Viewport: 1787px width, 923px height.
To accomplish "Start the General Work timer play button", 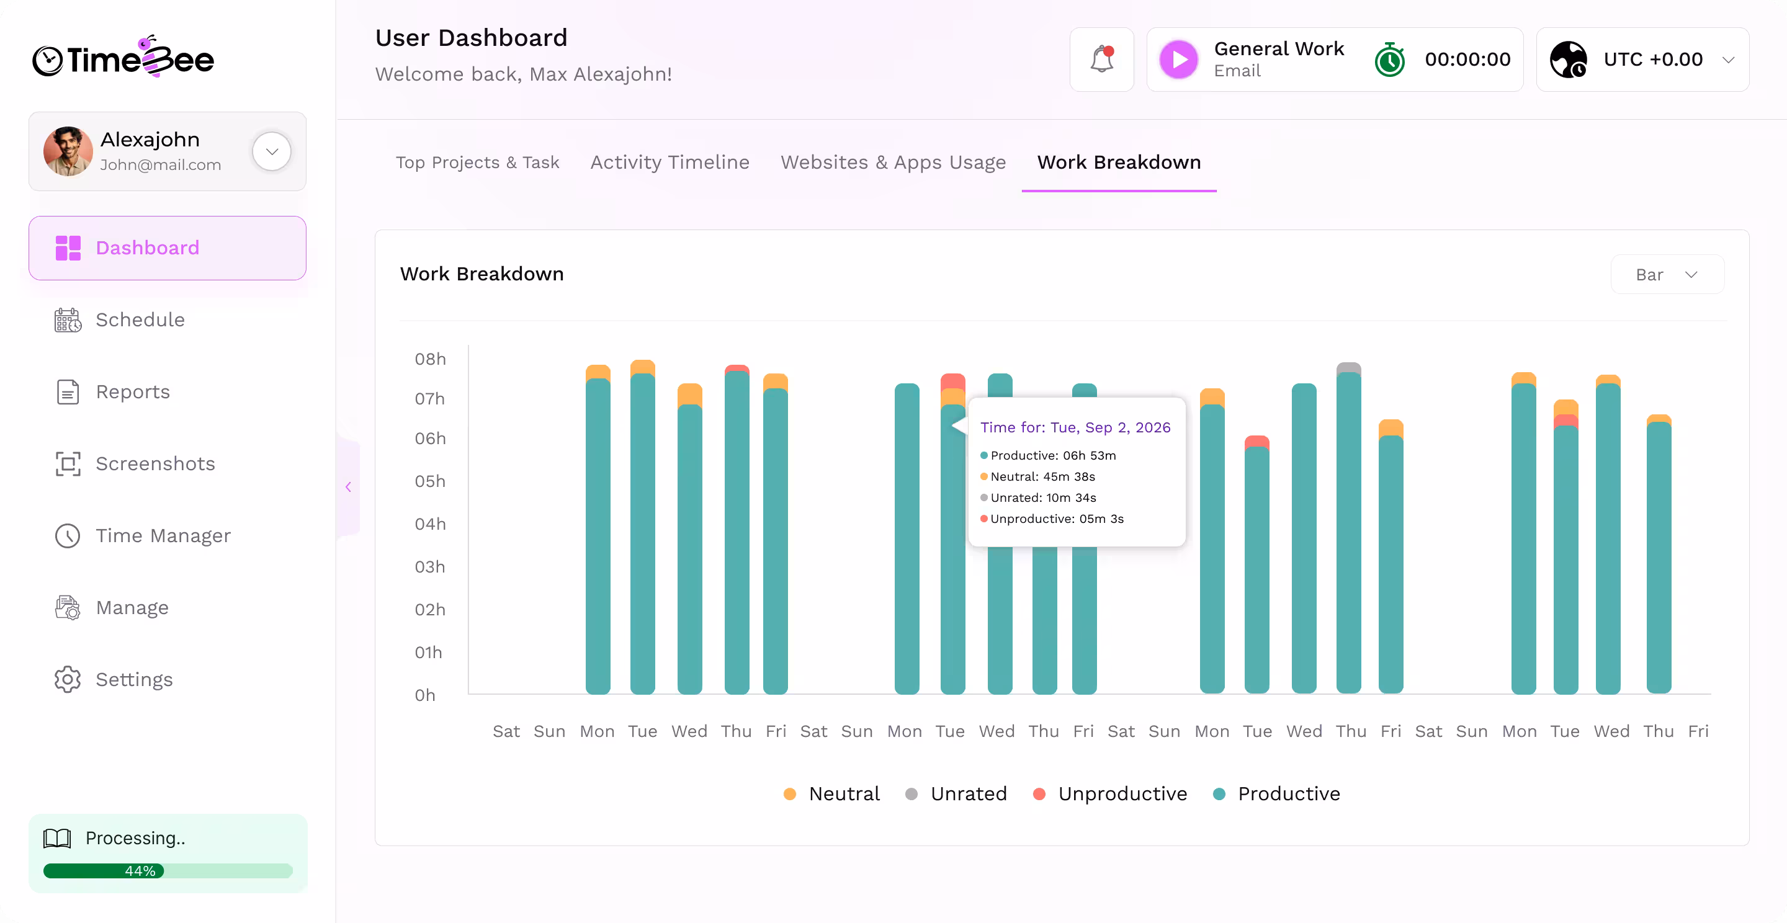I will coord(1179,60).
